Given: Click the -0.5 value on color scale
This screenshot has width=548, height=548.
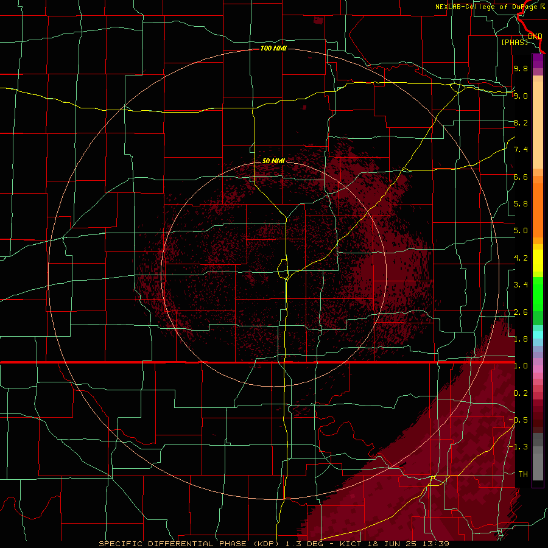Looking at the screenshot, I should pos(518,420).
